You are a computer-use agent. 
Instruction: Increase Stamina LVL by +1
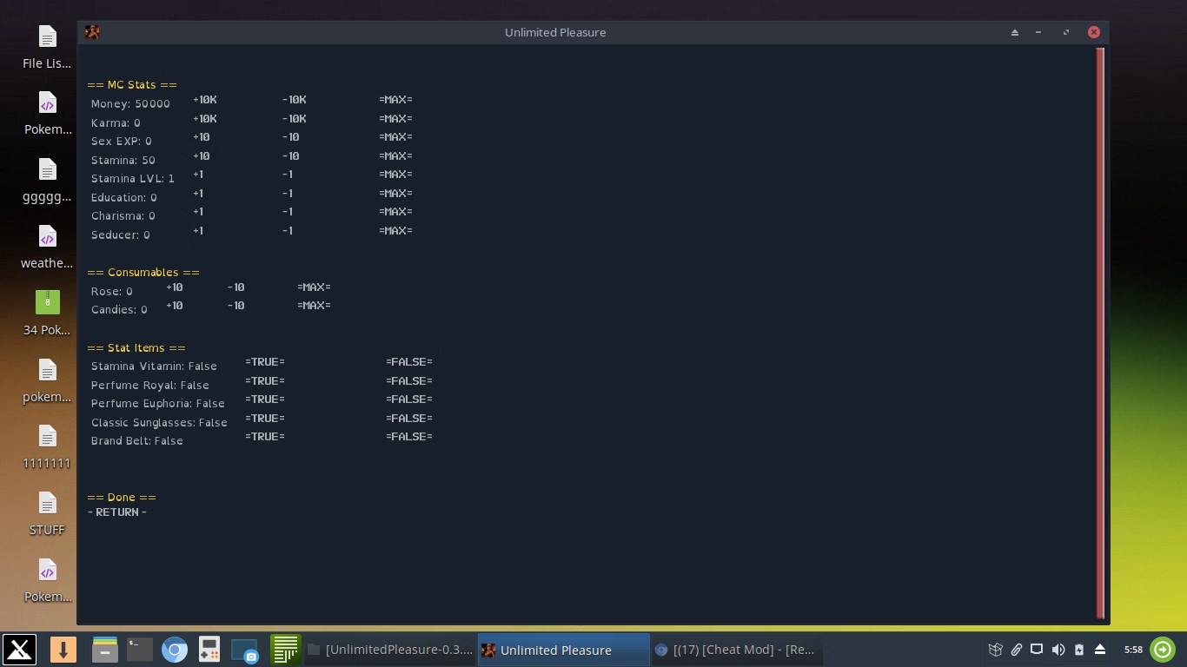198,175
